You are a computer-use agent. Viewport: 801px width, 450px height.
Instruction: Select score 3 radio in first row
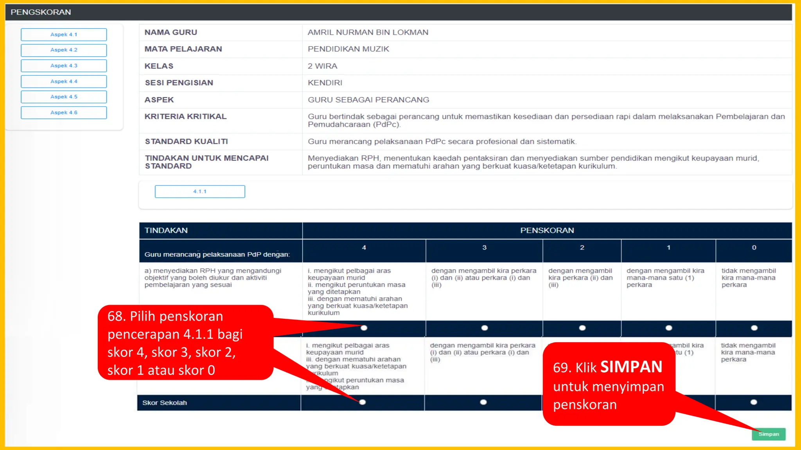[x=485, y=328]
